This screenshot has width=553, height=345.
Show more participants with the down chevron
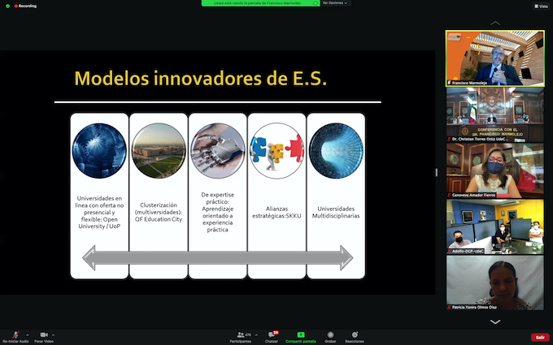point(495,321)
